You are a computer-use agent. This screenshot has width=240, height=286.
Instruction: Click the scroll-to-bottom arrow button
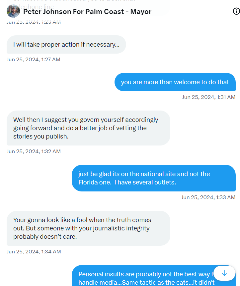tap(224, 273)
